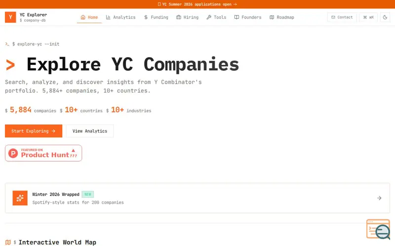This screenshot has width=395, height=246.
Task: Click the 10+ industries stat
Action: [129, 110]
